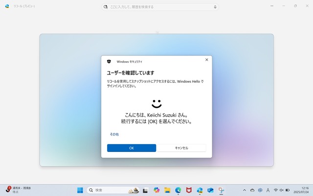Open the clock and date 2025/07/24

(301, 190)
